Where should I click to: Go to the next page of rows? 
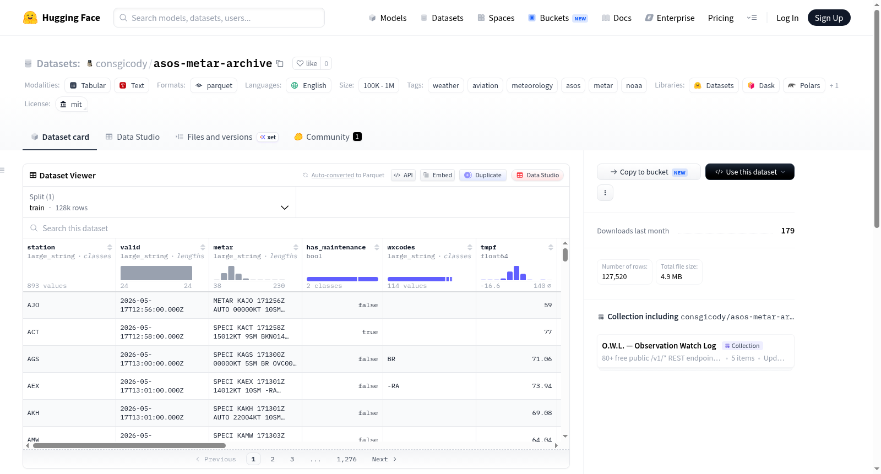coord(384,459)
